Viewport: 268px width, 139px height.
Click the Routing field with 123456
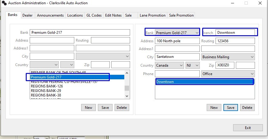tap(235, 41)
